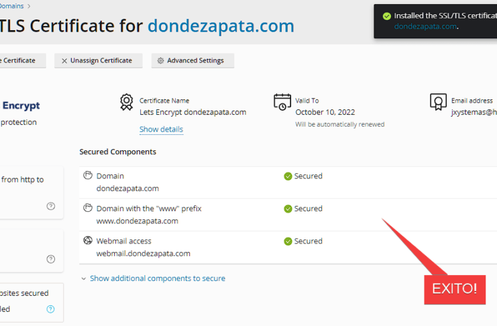The height and width of the screenshot is (326, 497).
Task: Click the green check in success notification
Action: point(386,15)
